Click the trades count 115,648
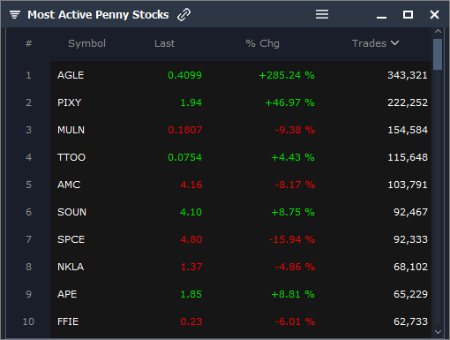 (x=408, y=157)
